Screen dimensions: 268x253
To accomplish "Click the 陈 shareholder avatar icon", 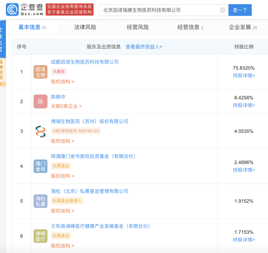I will pyautogui.click(x=40, y=102).
